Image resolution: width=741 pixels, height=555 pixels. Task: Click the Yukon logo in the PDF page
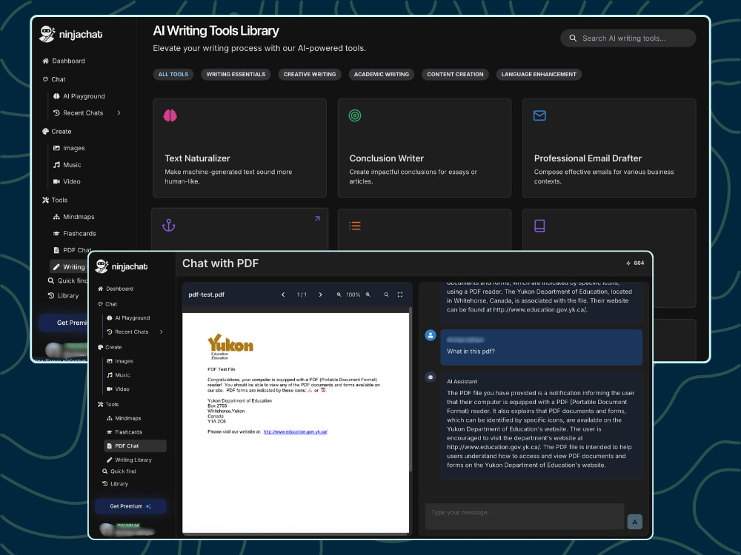pyautogui.click(x=230, y=346)
